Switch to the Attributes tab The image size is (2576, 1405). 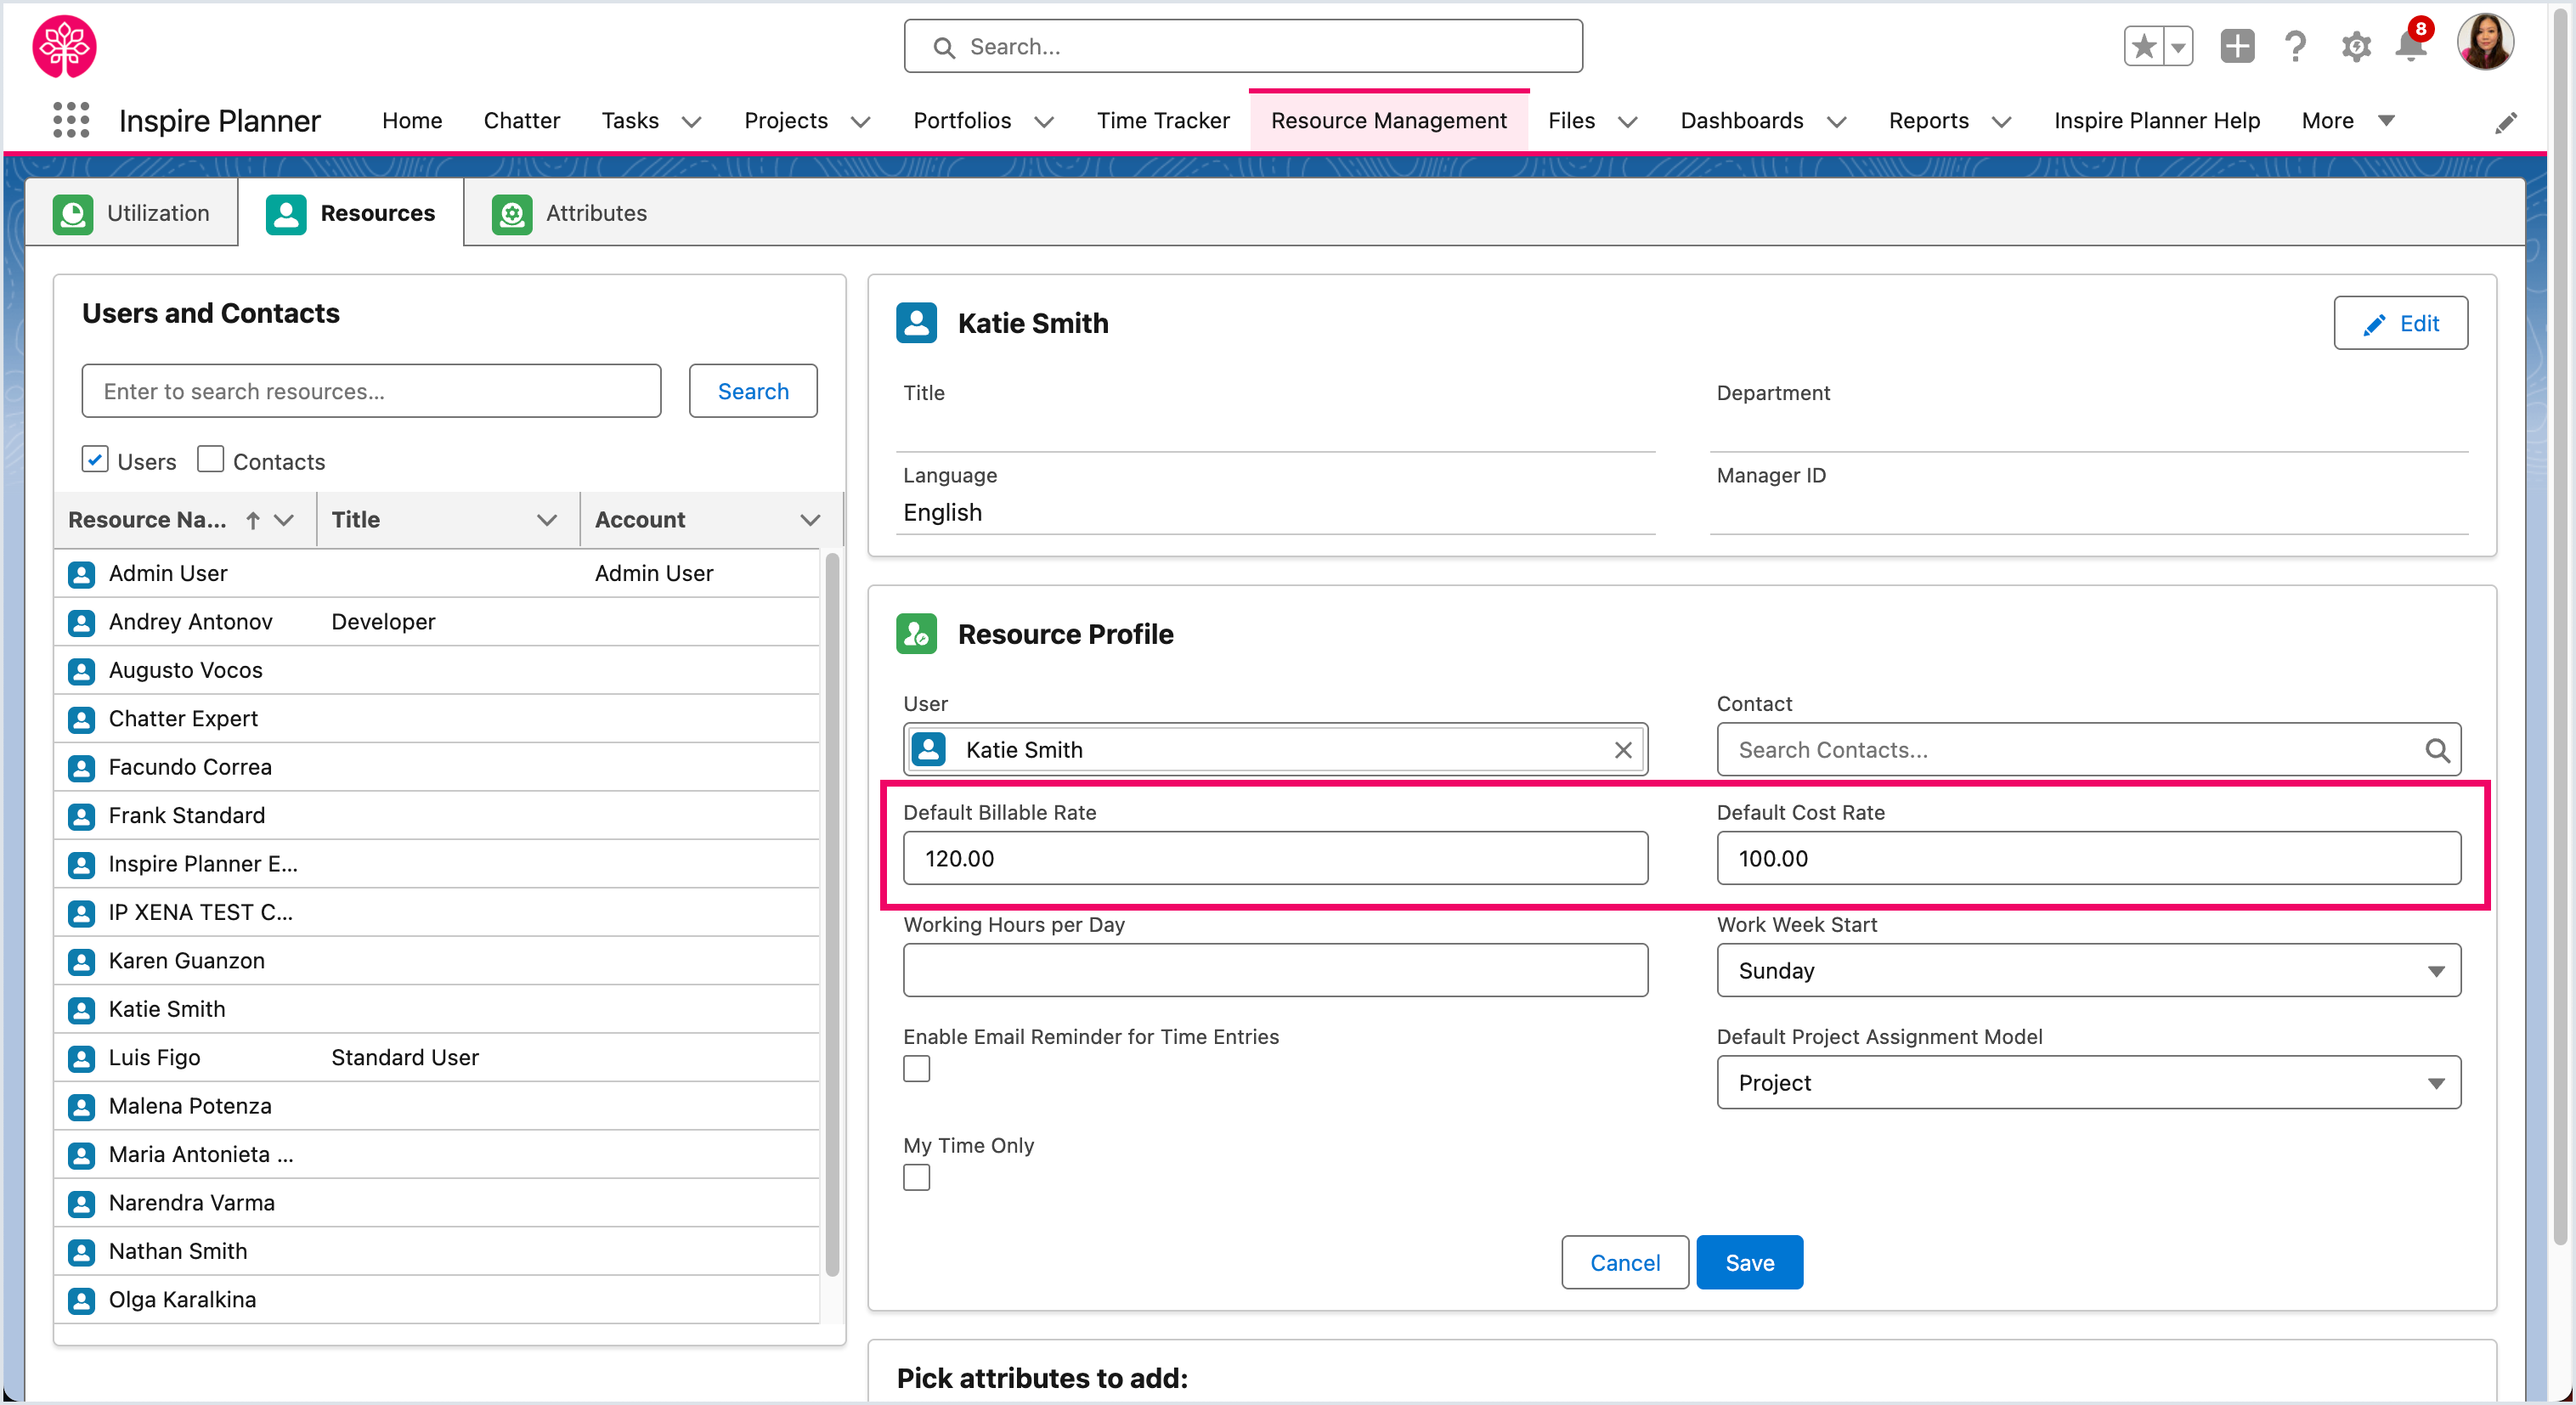click(x=569, y=213)
